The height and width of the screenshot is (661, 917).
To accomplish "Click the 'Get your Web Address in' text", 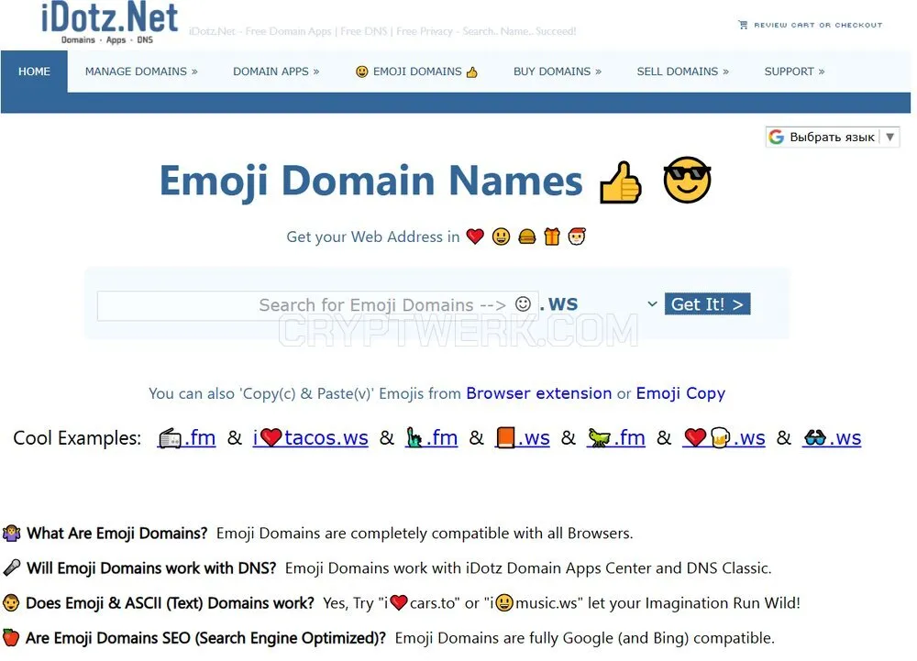I will coord(372,237).
